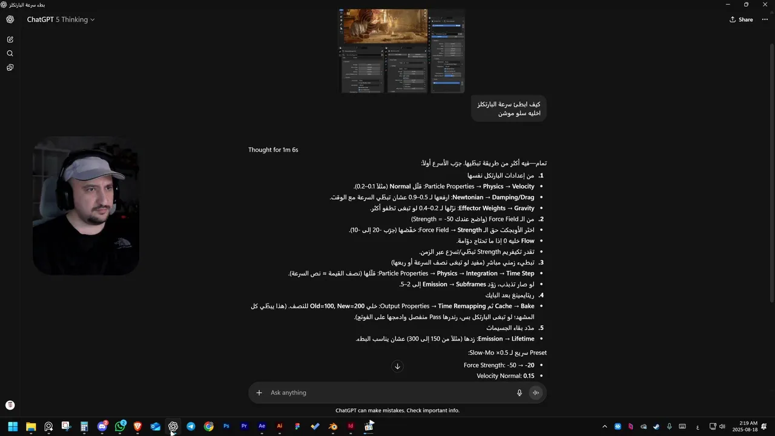Open the attached Blender screenshot thumbnail

402,51
